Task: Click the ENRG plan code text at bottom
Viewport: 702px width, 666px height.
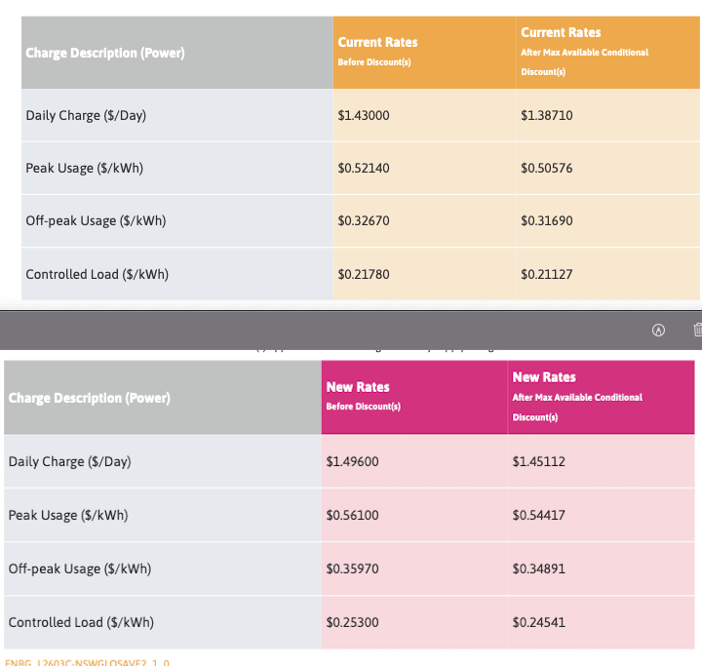Action: point(87,662)
